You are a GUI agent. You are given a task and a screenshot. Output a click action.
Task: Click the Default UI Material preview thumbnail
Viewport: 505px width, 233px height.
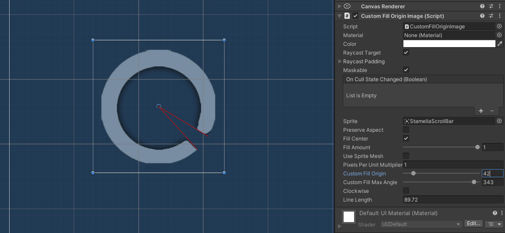point(349,216)
